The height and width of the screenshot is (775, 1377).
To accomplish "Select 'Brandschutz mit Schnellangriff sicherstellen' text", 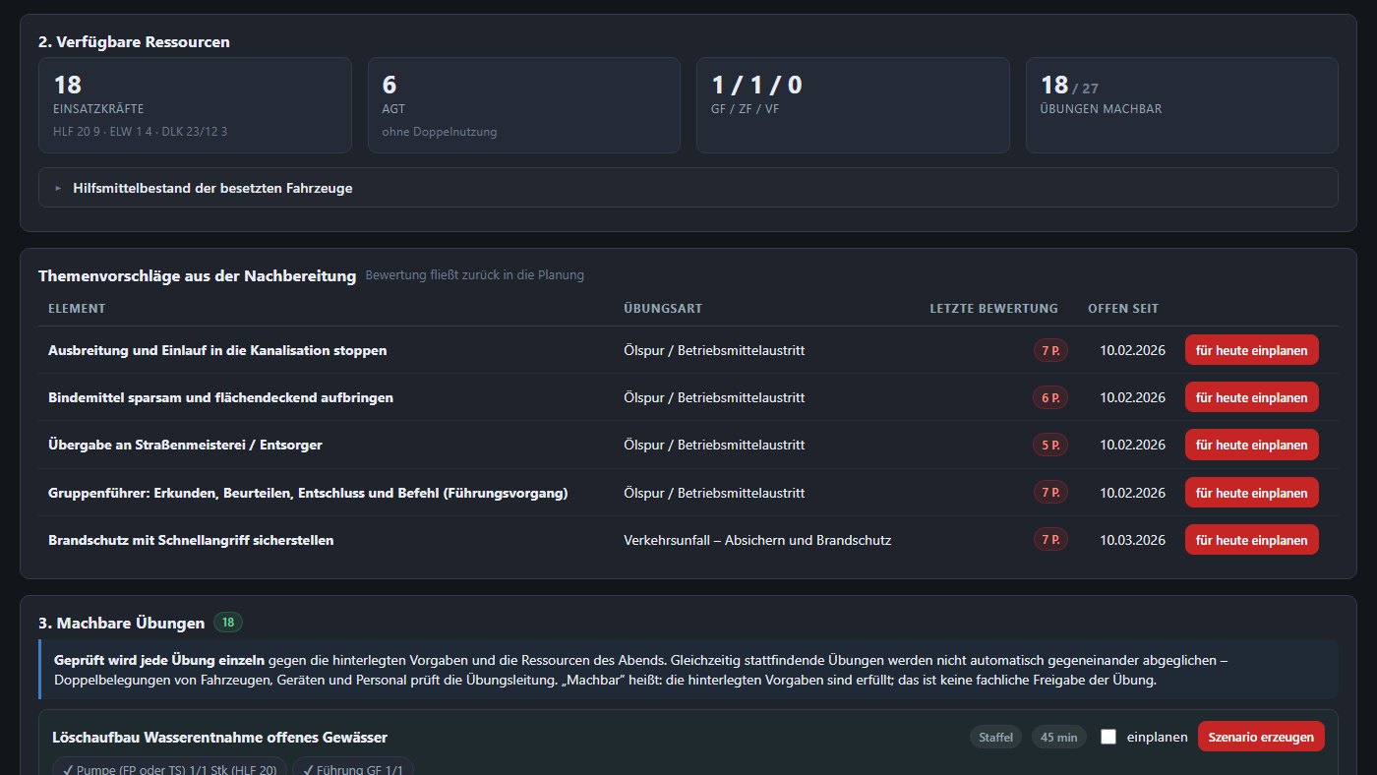I will point(191,540).
